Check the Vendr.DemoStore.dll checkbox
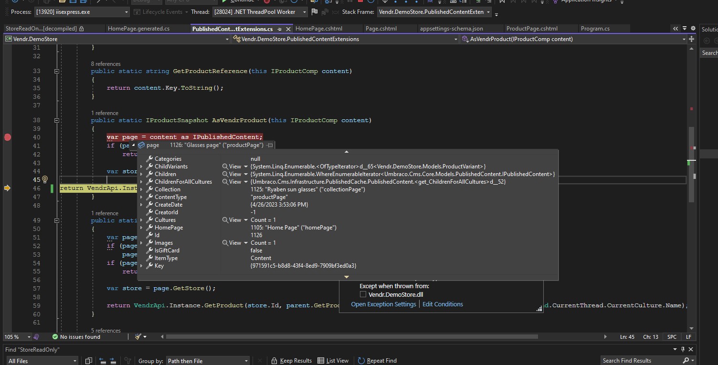 (x=363, y=295)
